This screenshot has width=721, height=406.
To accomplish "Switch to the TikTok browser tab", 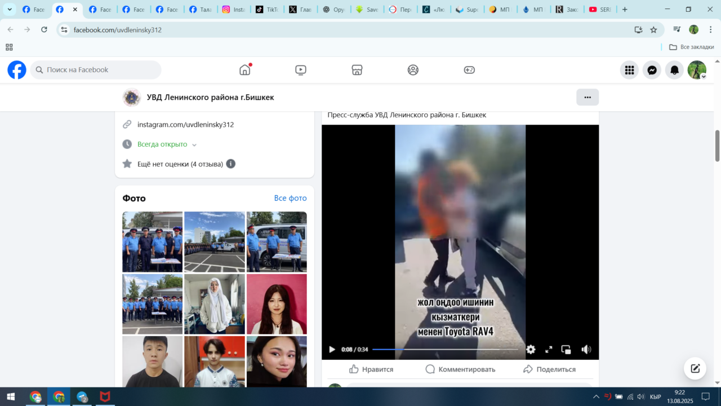I will [266, 10].
